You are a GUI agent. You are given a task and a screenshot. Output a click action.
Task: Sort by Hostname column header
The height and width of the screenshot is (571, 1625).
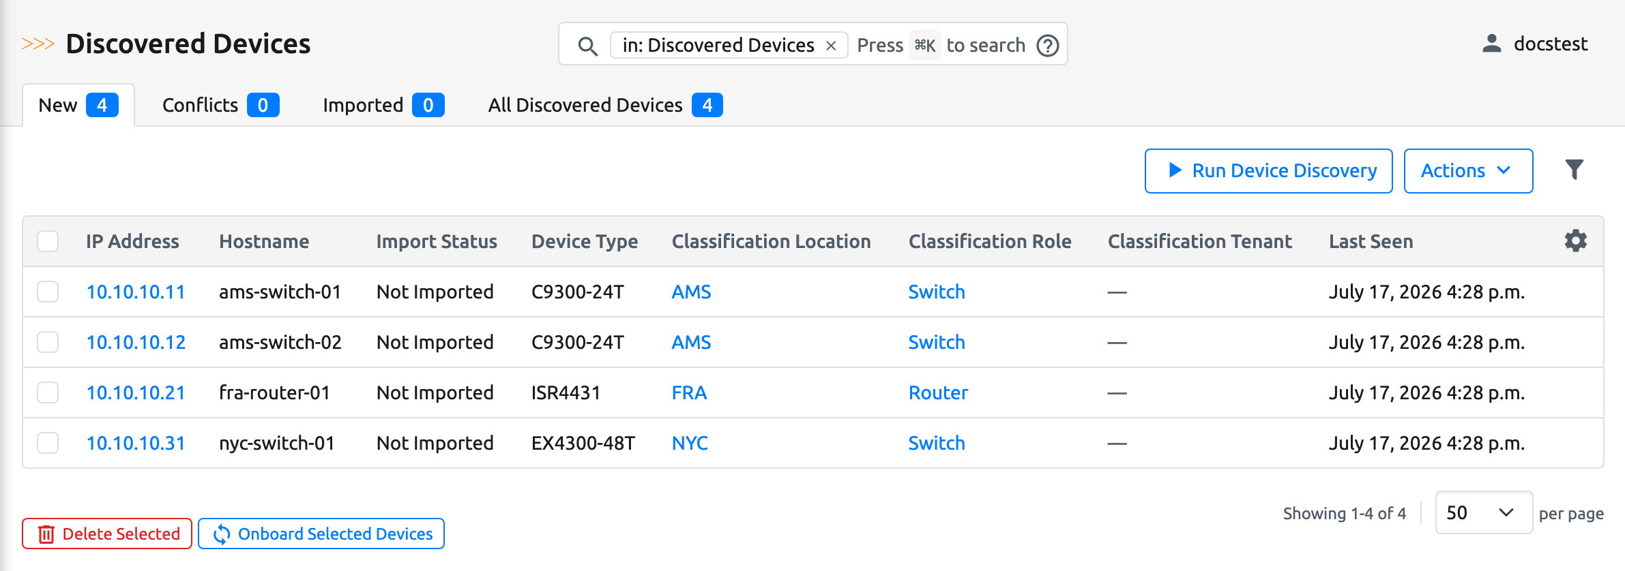(264, 242)
